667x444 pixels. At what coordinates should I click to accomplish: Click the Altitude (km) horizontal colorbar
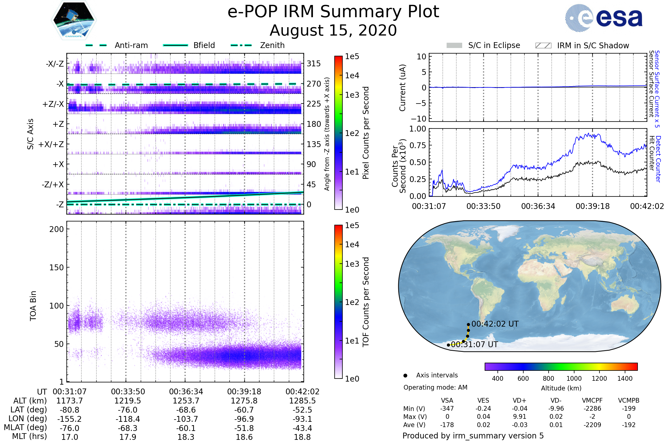561,367
